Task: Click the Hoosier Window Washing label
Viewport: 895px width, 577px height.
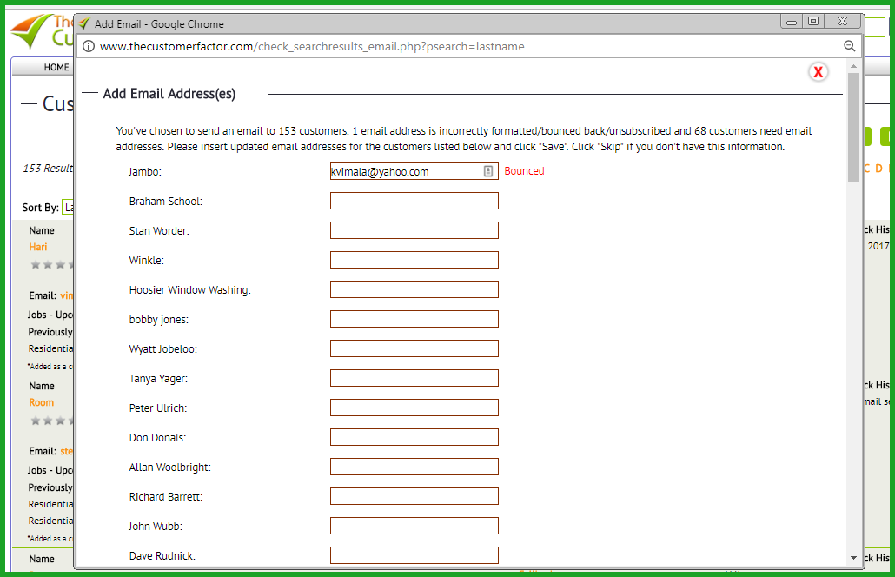Action: [190, 290]
